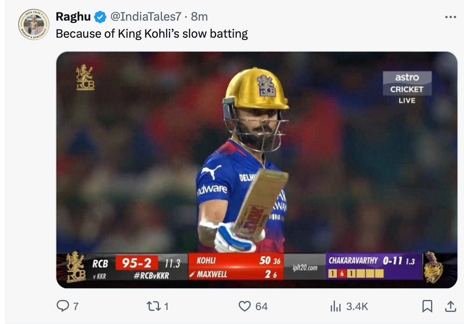Click the views analytics bar icon
Image resolution: width=464 pixels, height=324 pixels.
pos(335,307)
